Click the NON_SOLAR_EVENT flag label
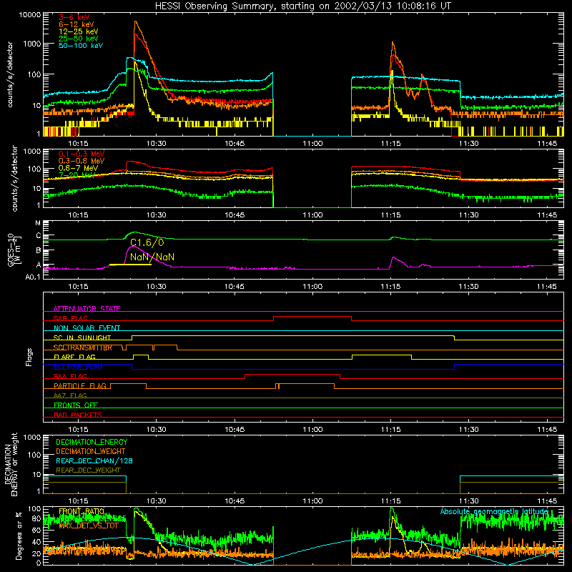572x572 pixels. (x=87, y=328)
